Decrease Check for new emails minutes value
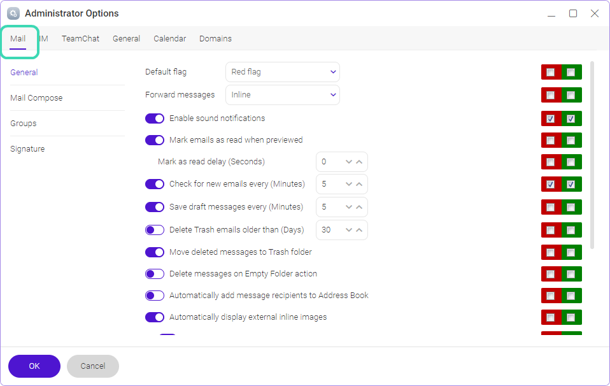The width and height of the screenshot is (610, 386). click(349, 185)
